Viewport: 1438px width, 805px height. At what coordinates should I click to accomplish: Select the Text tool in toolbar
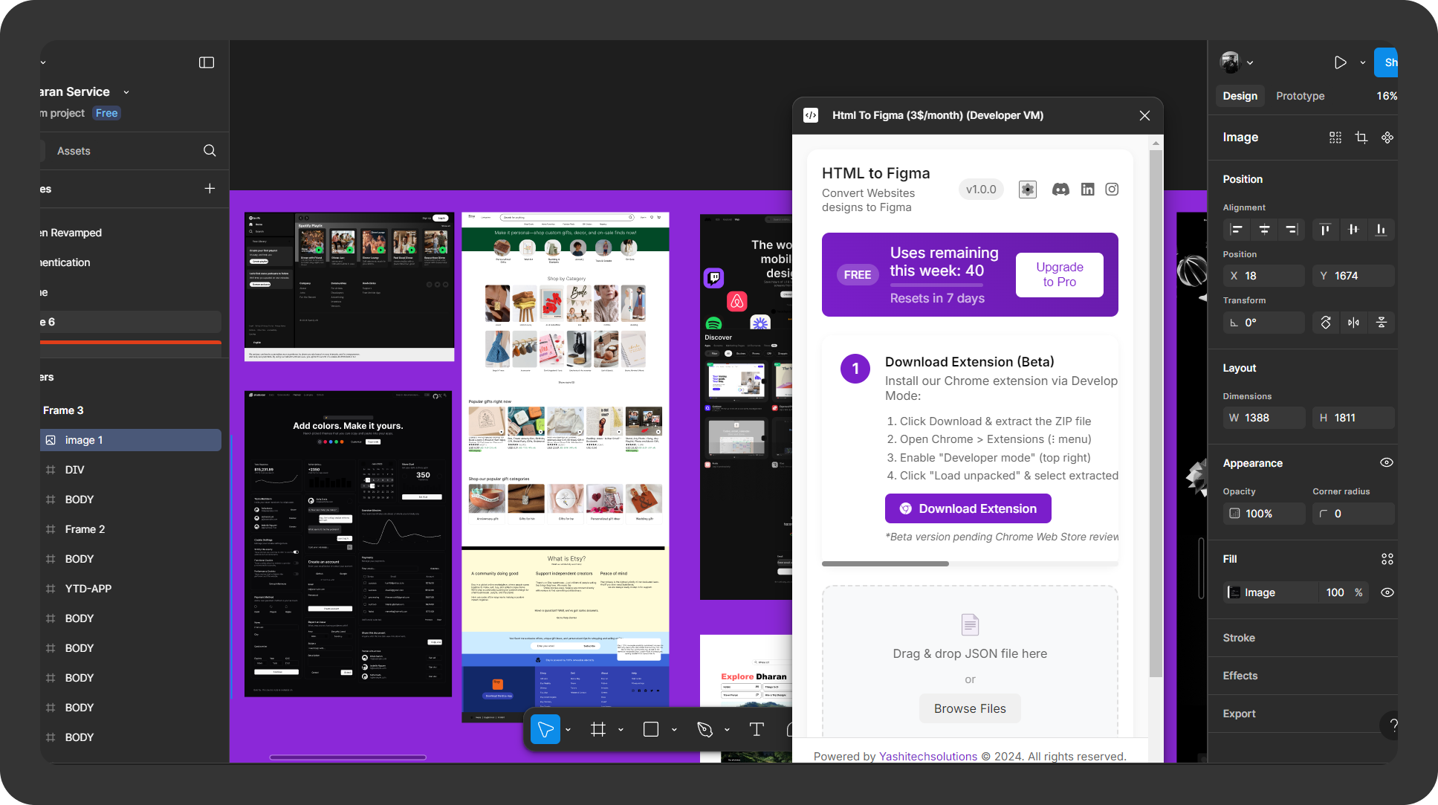coord(757,729)
